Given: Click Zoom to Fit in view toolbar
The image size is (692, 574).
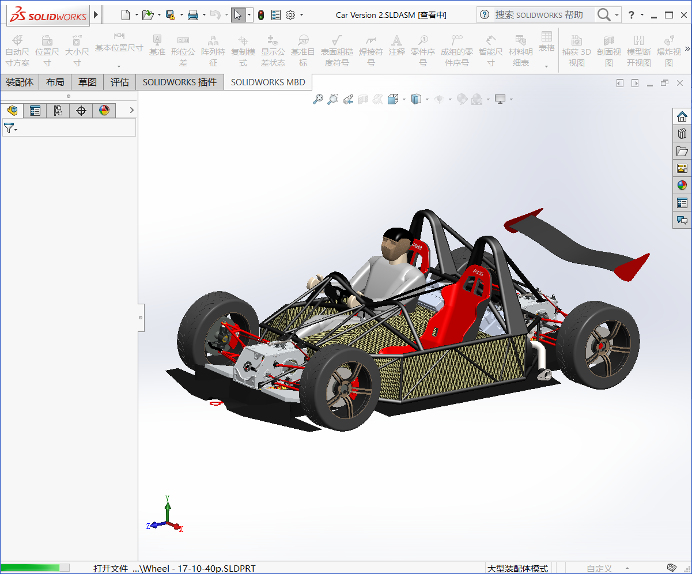Looking at the screenshot, I should click(x=317, y=99).
